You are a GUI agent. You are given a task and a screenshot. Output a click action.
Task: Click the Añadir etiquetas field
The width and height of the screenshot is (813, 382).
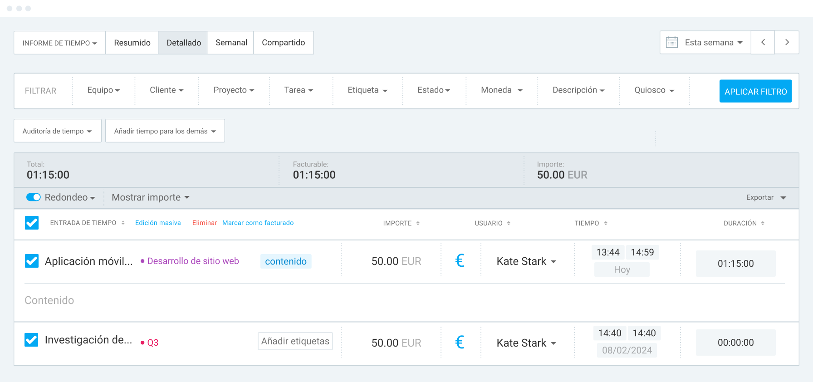[295, 341]
